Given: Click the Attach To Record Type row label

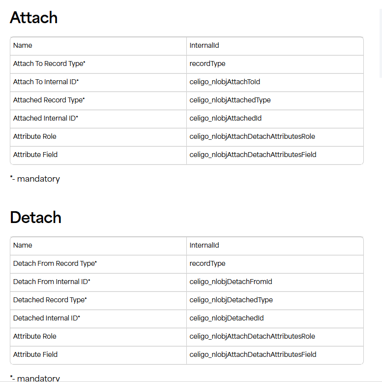Looking at the screenshot, I should 49,64.
